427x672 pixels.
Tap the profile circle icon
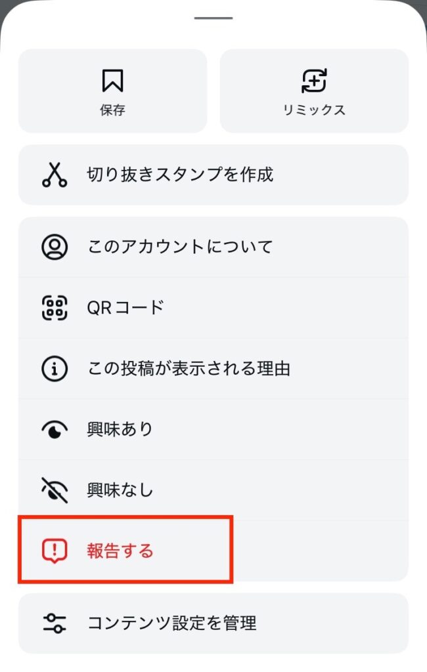pyautogui.click(x=55, y=247)
